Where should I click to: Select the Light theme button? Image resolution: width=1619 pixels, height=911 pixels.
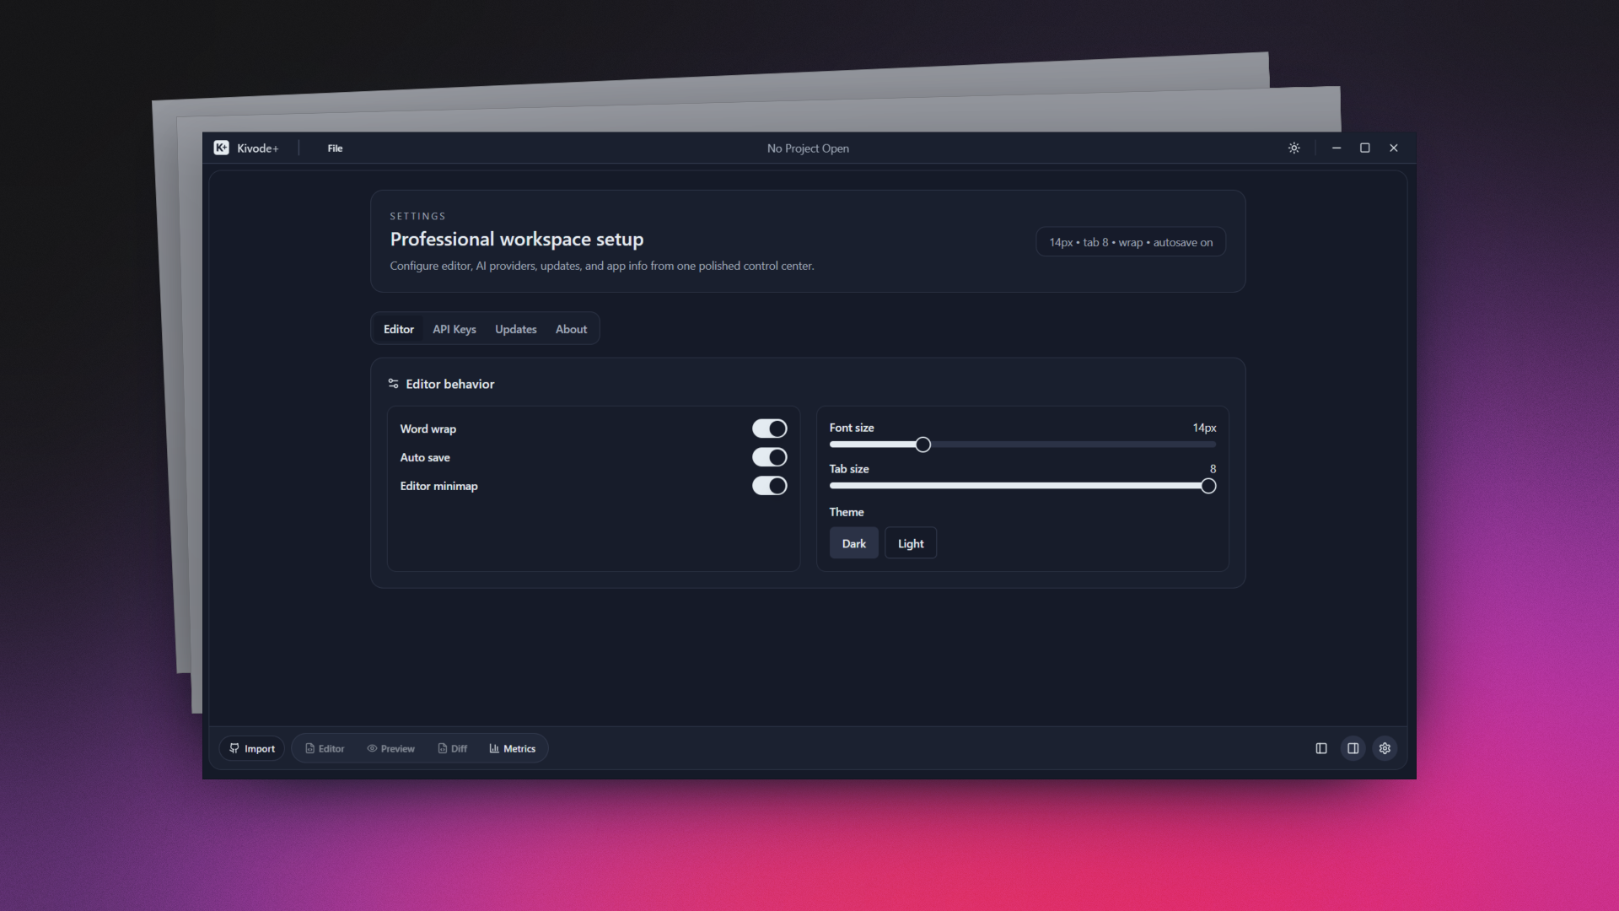(910, 543)
